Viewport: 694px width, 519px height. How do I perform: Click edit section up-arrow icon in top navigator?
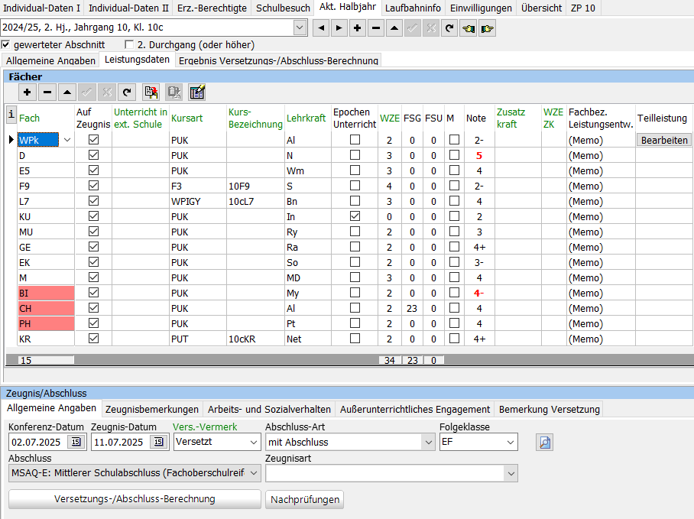point(394,28)
